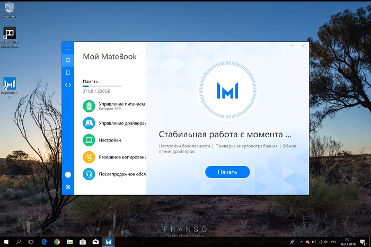
Task: Open the Wi-Fi network tray icon
Action: pyautogui.click(x=320, y=242)
